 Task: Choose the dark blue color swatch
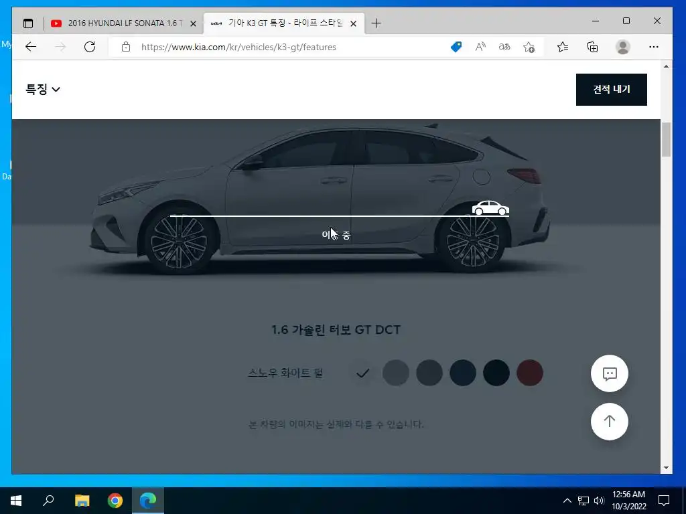click(462, 373)
